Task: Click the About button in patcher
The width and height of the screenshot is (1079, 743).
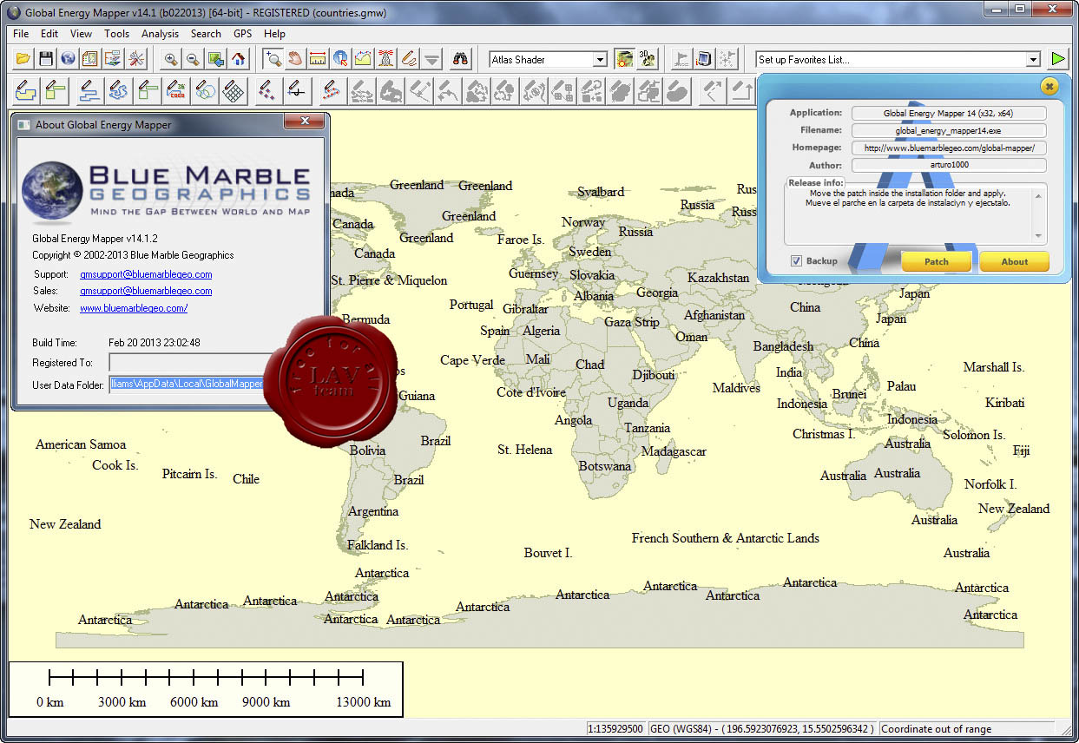Action: pos(1015,261)
